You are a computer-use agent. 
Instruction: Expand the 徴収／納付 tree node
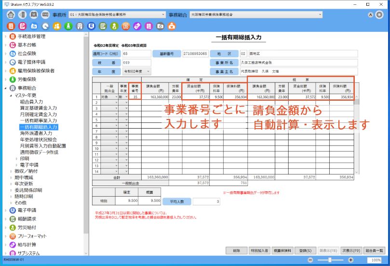11,171
